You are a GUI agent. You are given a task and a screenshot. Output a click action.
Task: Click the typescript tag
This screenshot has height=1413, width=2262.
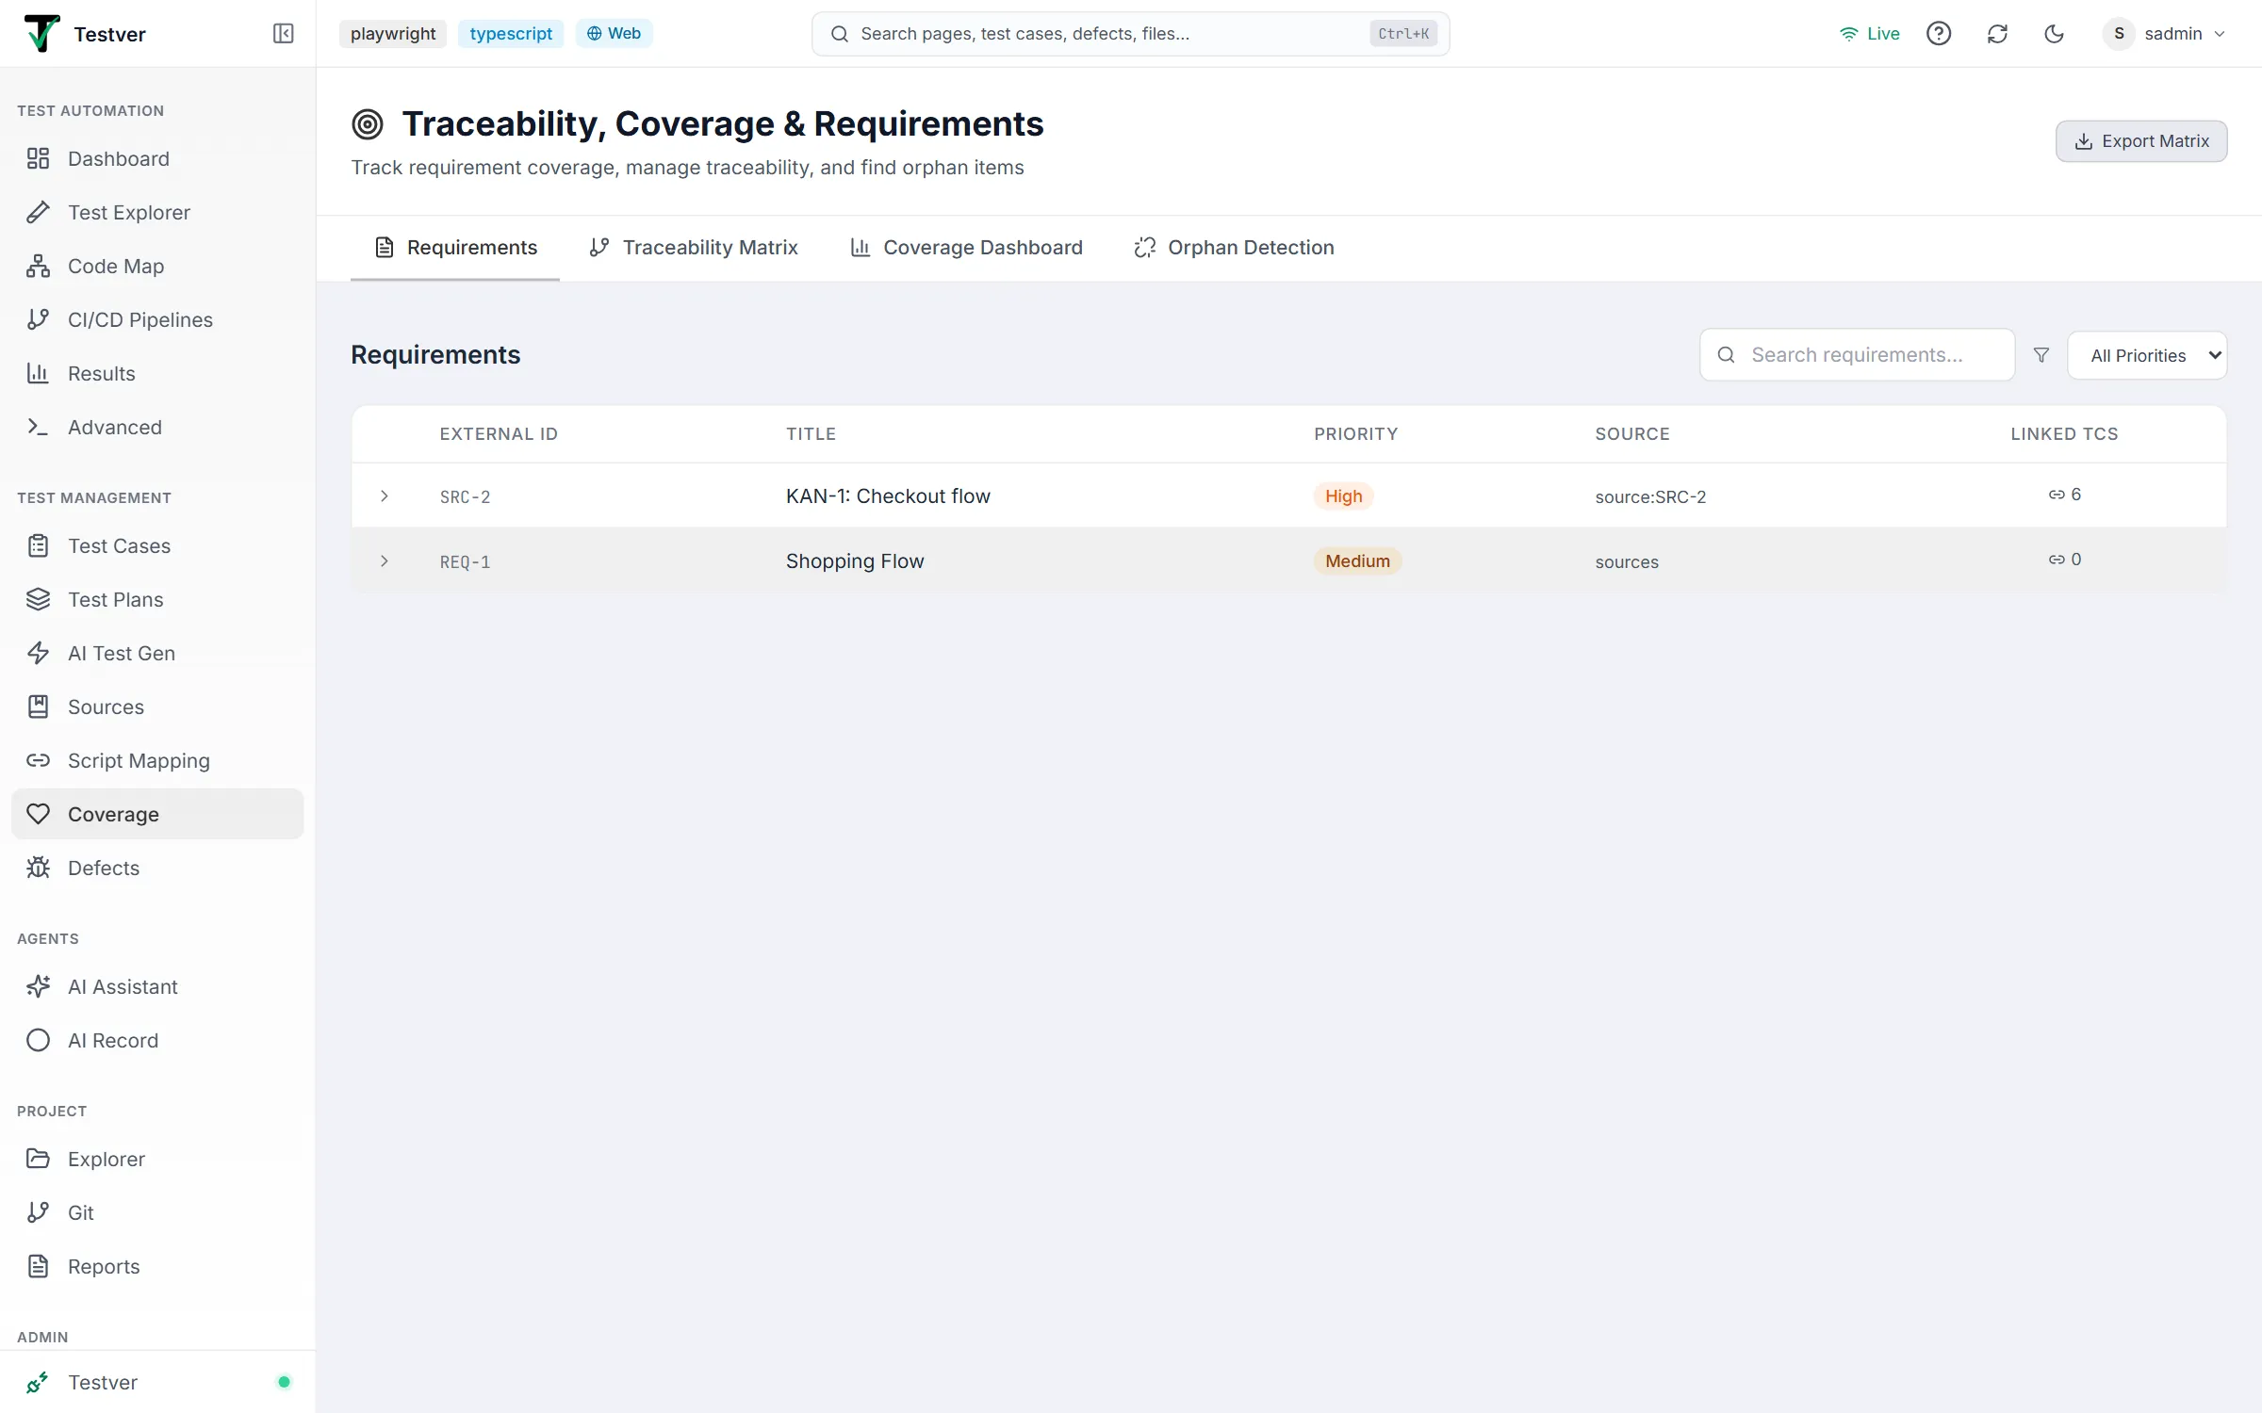511,34
